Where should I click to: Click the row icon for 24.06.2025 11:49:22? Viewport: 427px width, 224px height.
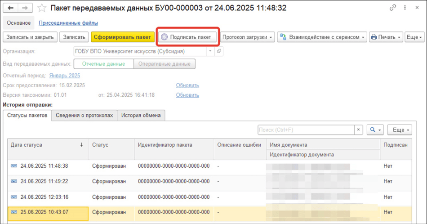point(14,181)
